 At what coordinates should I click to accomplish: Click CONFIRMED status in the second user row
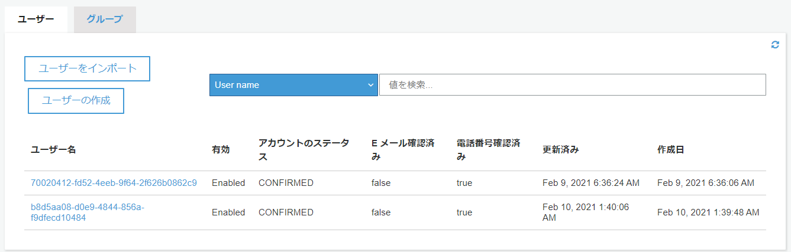pyautogui.click(x=286, y=212)
